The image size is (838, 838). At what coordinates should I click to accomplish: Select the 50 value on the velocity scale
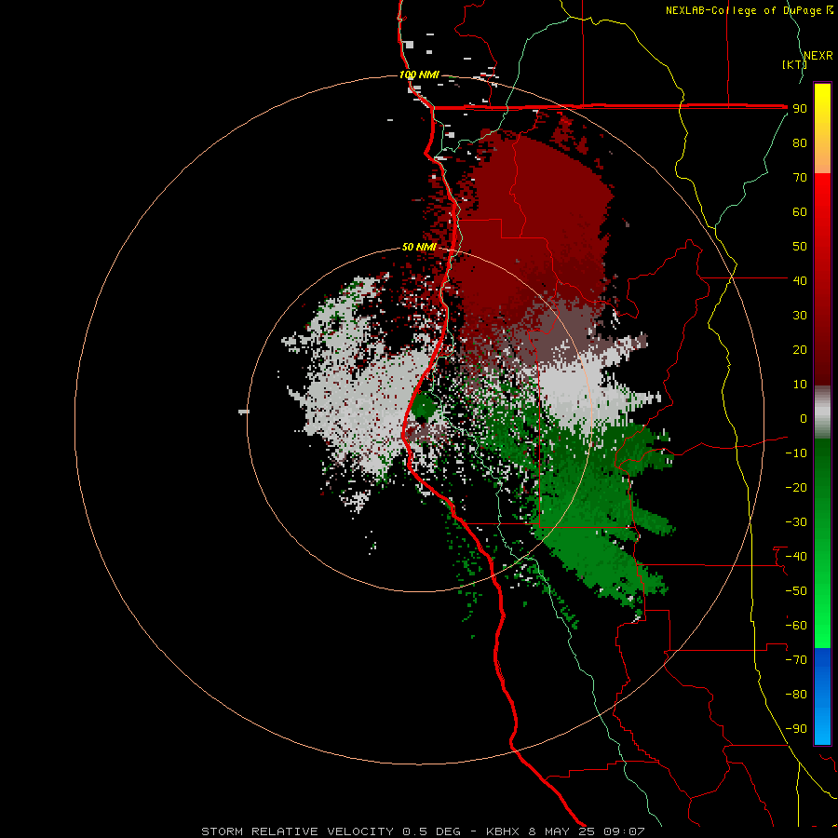coord(800,247)
